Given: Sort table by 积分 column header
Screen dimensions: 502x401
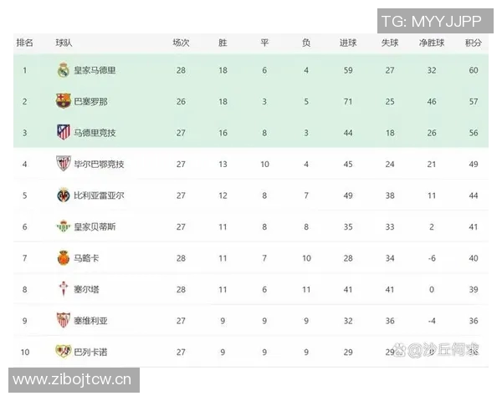Looking at the screenshot, I should [x=474, y=43].
